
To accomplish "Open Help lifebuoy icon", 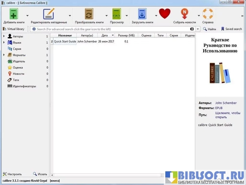I will pyautogui.click(x=208, y=14).
